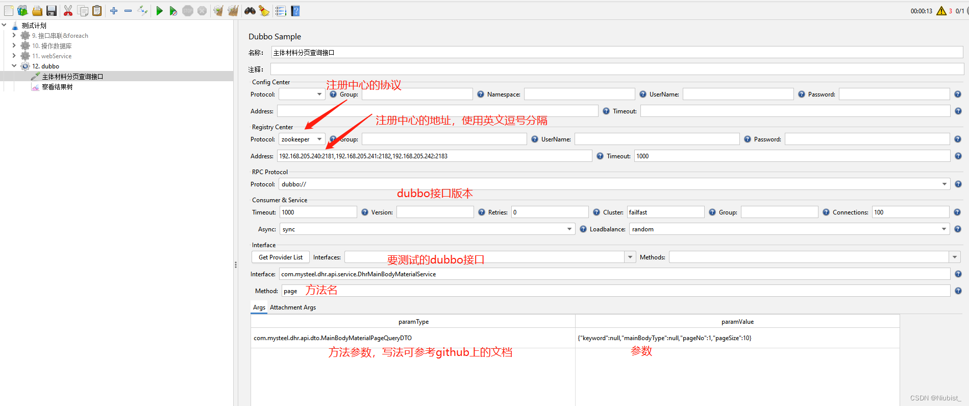Click paramValue cell with keyword JSON
Image resolution: width=969 pixels, height=406 pixels.
(737, 338)
